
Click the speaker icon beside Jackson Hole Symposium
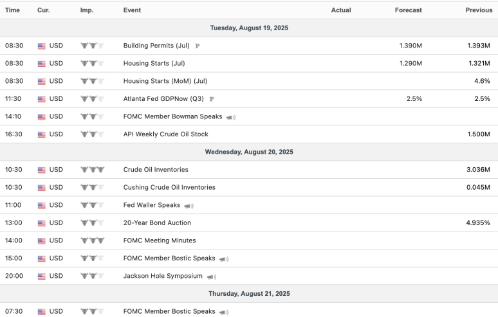211,276
